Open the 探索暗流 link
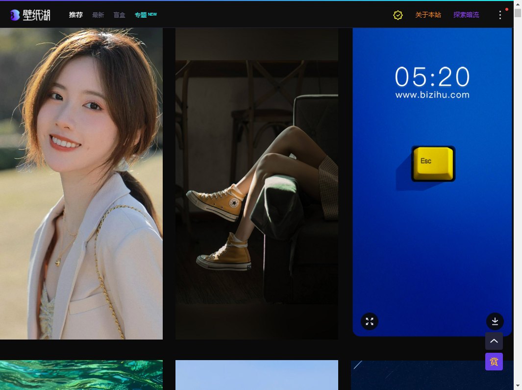This screenshot has width=522, height=390. click(466, 15)
